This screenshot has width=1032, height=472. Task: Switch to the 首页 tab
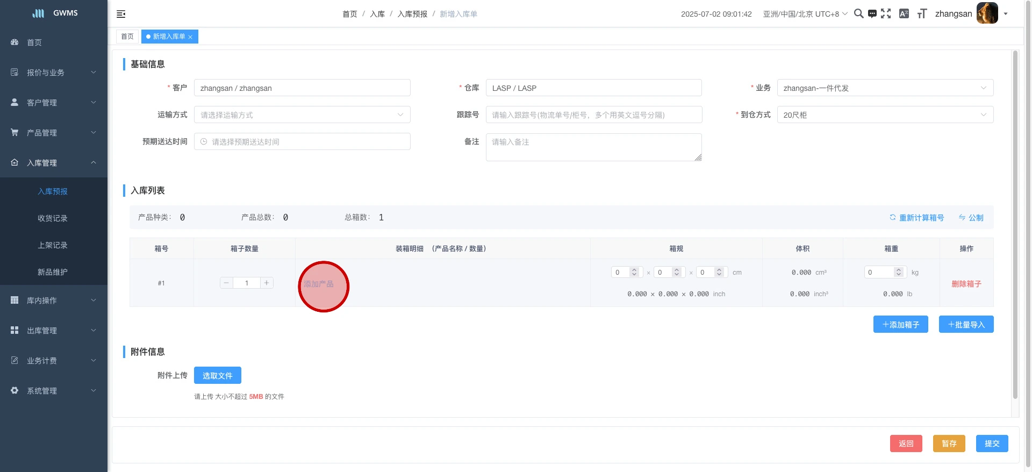click(127, 37)
